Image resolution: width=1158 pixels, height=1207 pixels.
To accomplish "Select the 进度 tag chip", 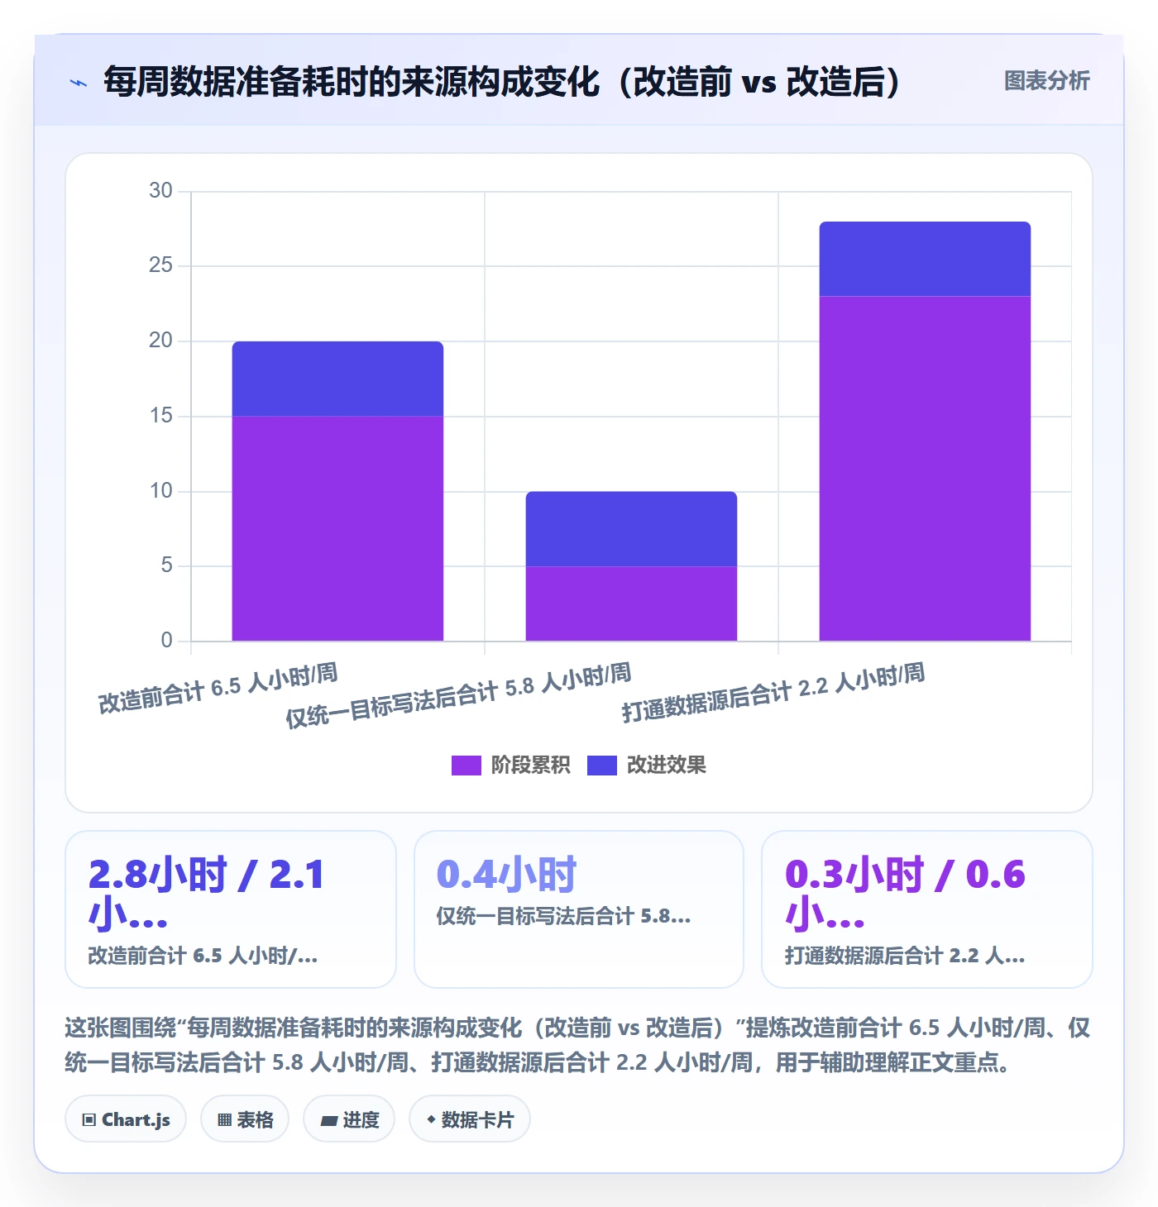I will [349, 1119].
